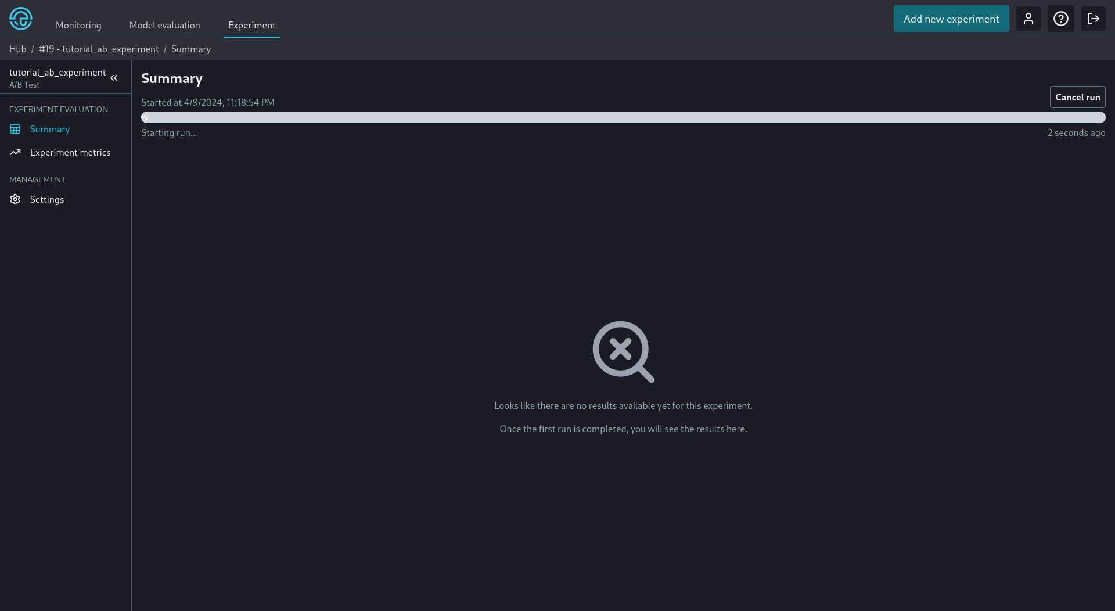Click the run progress bar
Screen dimensions: 1115x611
click(623, 117)
